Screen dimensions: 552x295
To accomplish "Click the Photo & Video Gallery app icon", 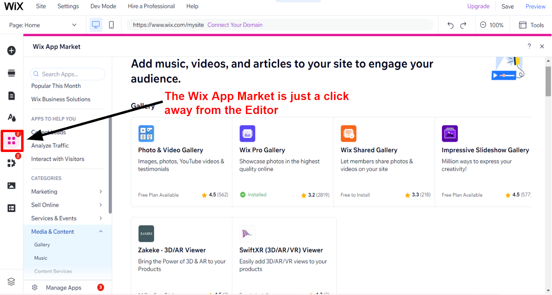I will click(x=146, y=134).
